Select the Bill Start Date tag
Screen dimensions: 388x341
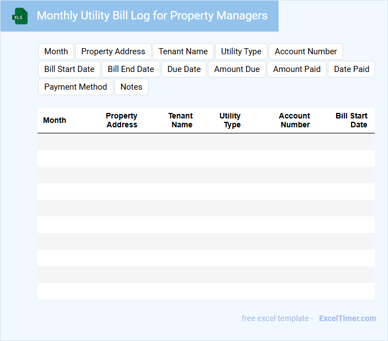click(x=69, y=69)
